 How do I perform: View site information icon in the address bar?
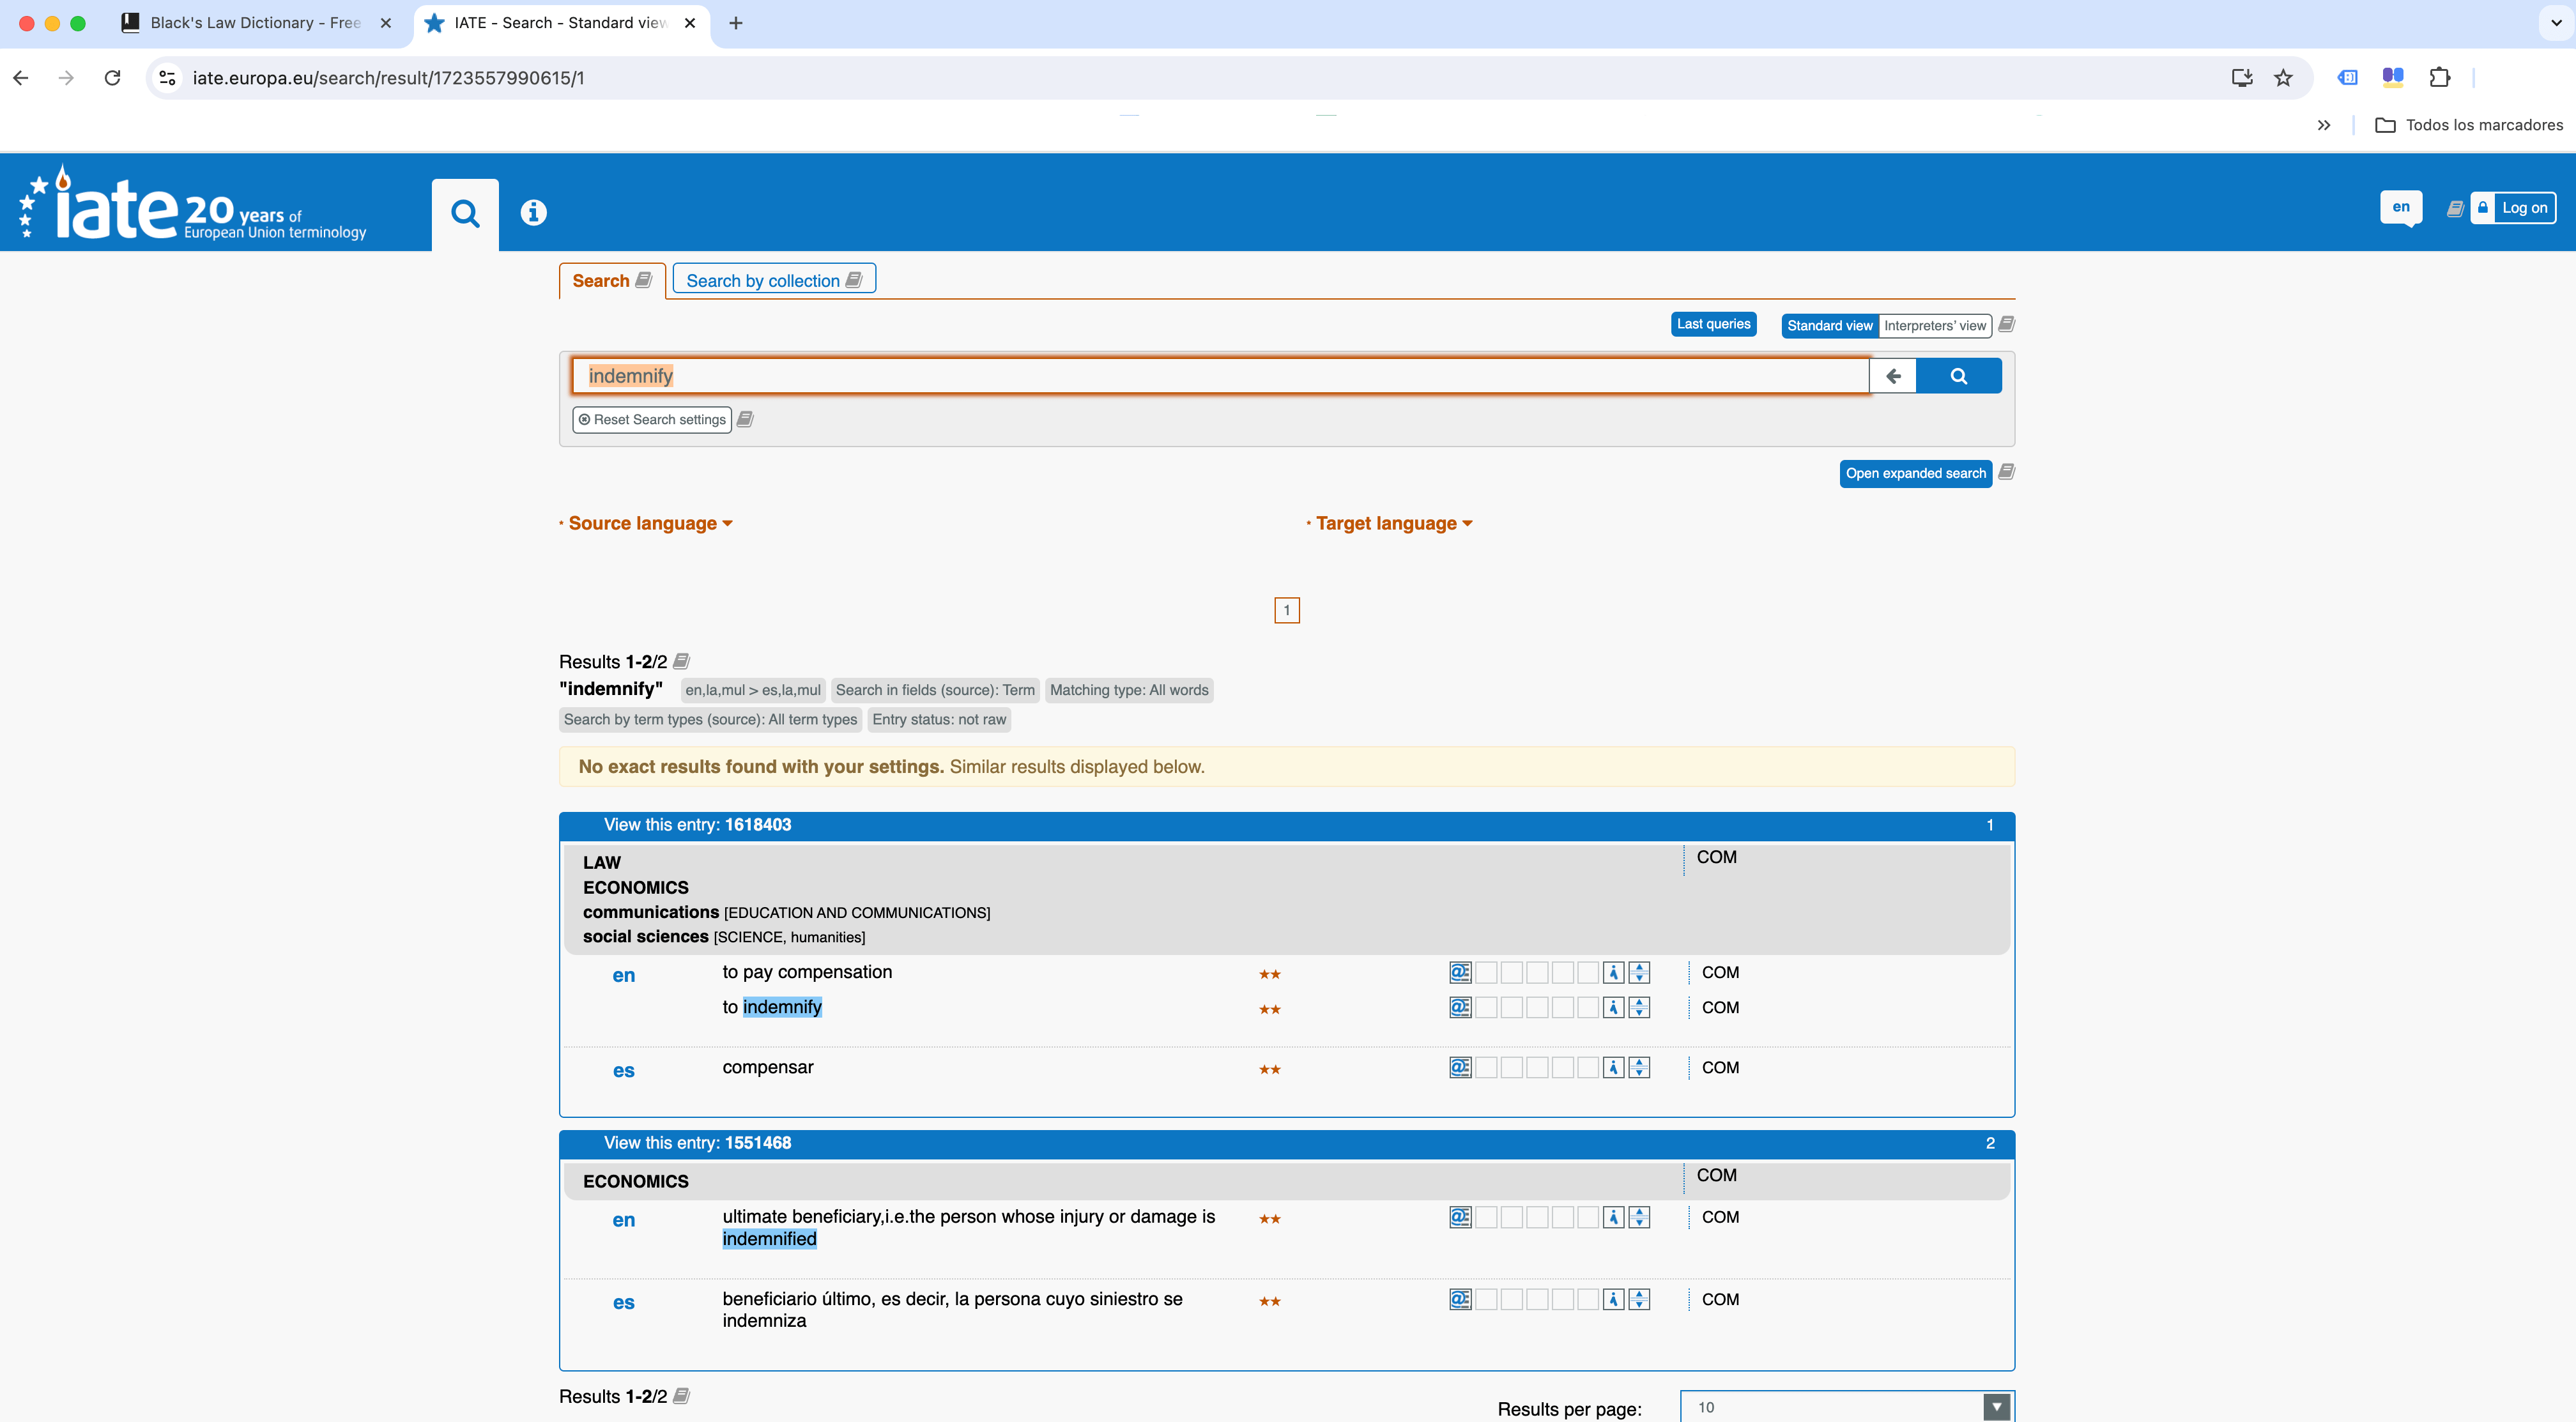tap(168, 77)
